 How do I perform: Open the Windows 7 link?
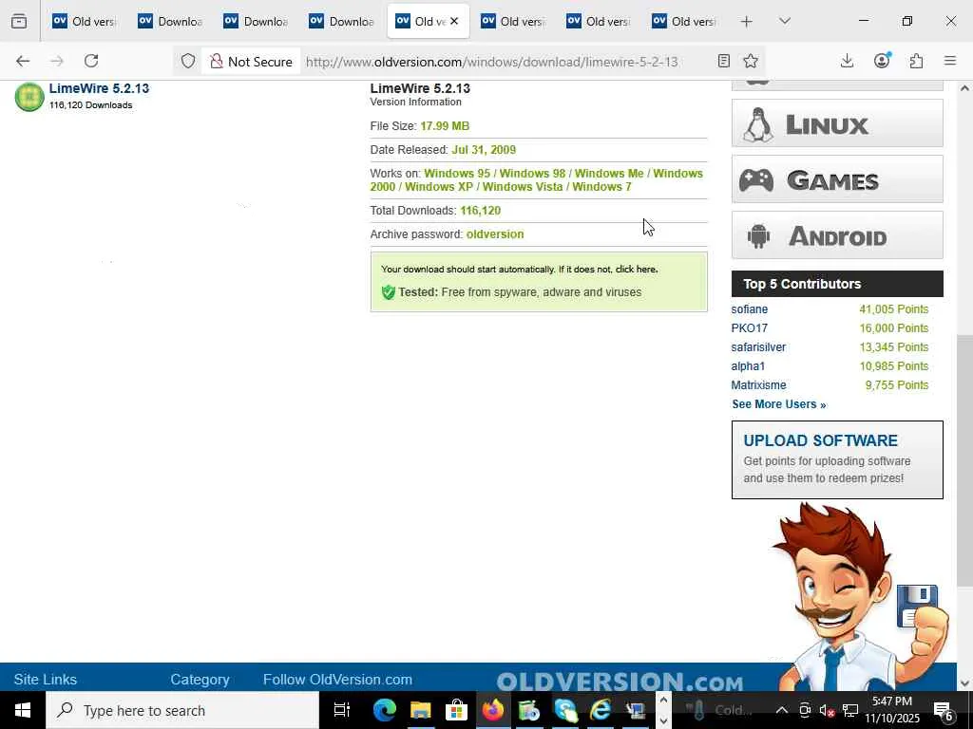point(601,187)
